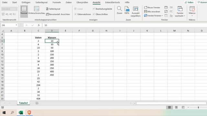Adjust the zoom slider handle
The width and height of the screenshot is (207, 116).
coord(198,107)
